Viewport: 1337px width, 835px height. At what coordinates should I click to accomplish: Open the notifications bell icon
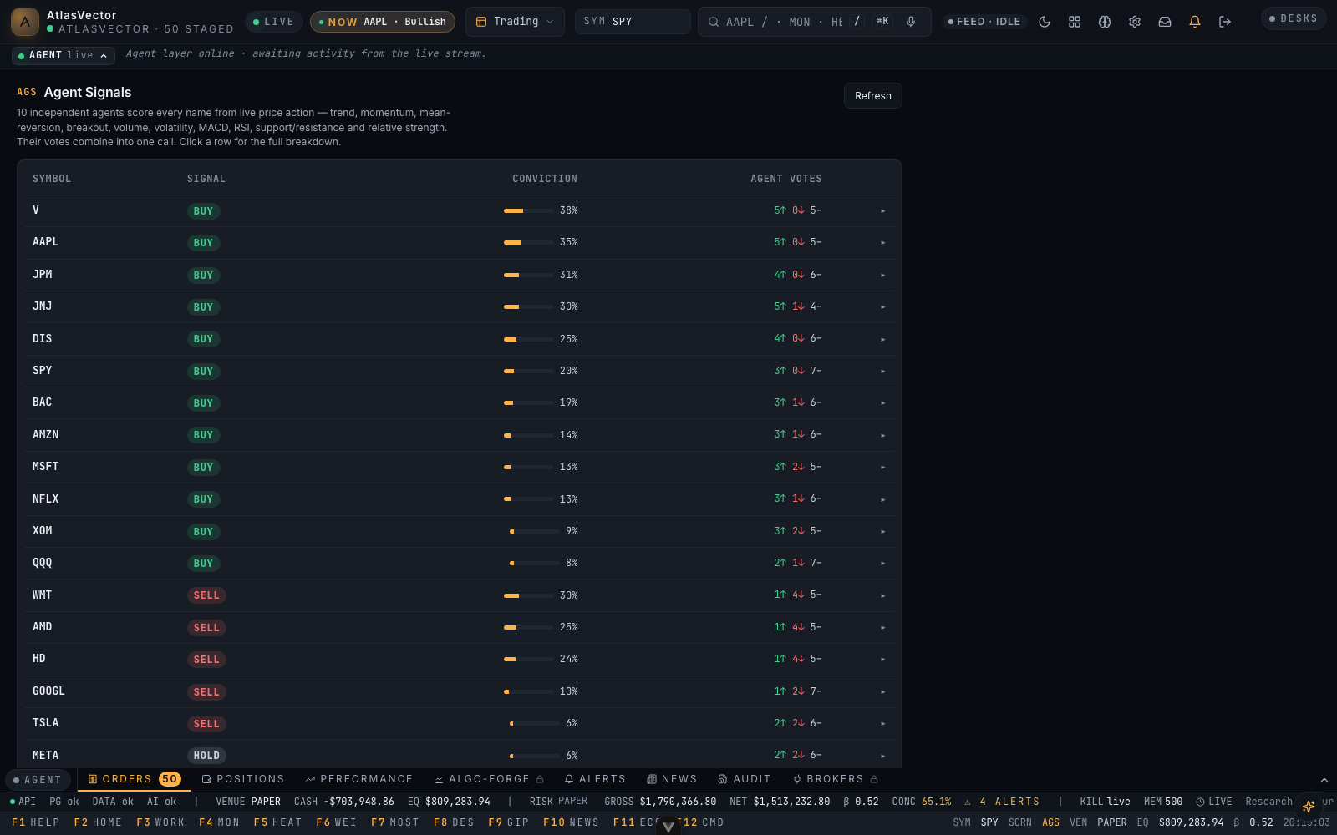[1195, 22]
